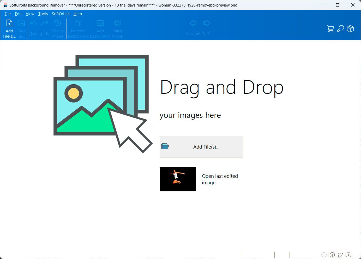361x259 pixels.
Task: Click the key icon to register
Action: point(340,29)
